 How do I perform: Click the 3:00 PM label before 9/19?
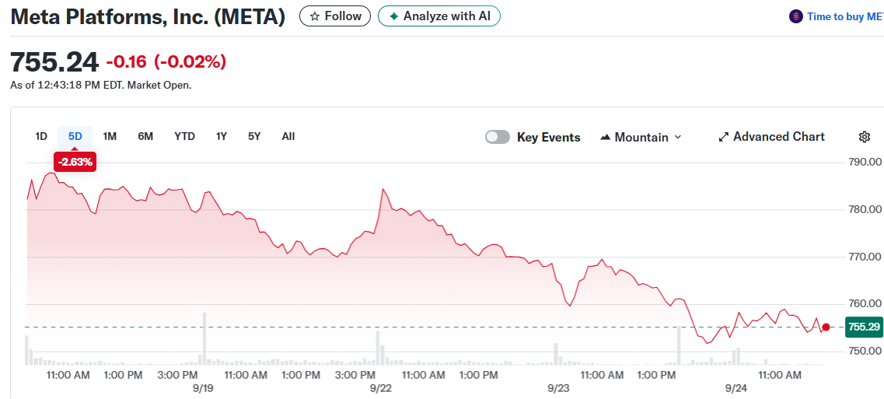177,375
